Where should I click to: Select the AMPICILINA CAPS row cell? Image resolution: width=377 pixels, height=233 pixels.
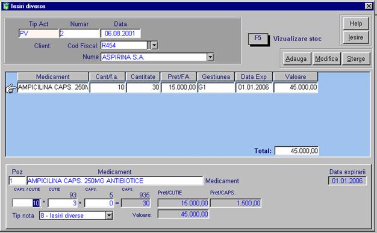pos(53,87)
